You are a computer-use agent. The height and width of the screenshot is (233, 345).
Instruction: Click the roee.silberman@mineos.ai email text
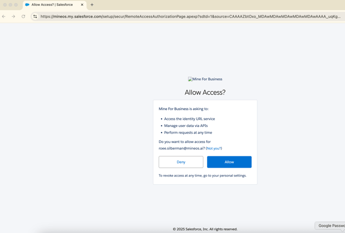click(x=181, y=148)
